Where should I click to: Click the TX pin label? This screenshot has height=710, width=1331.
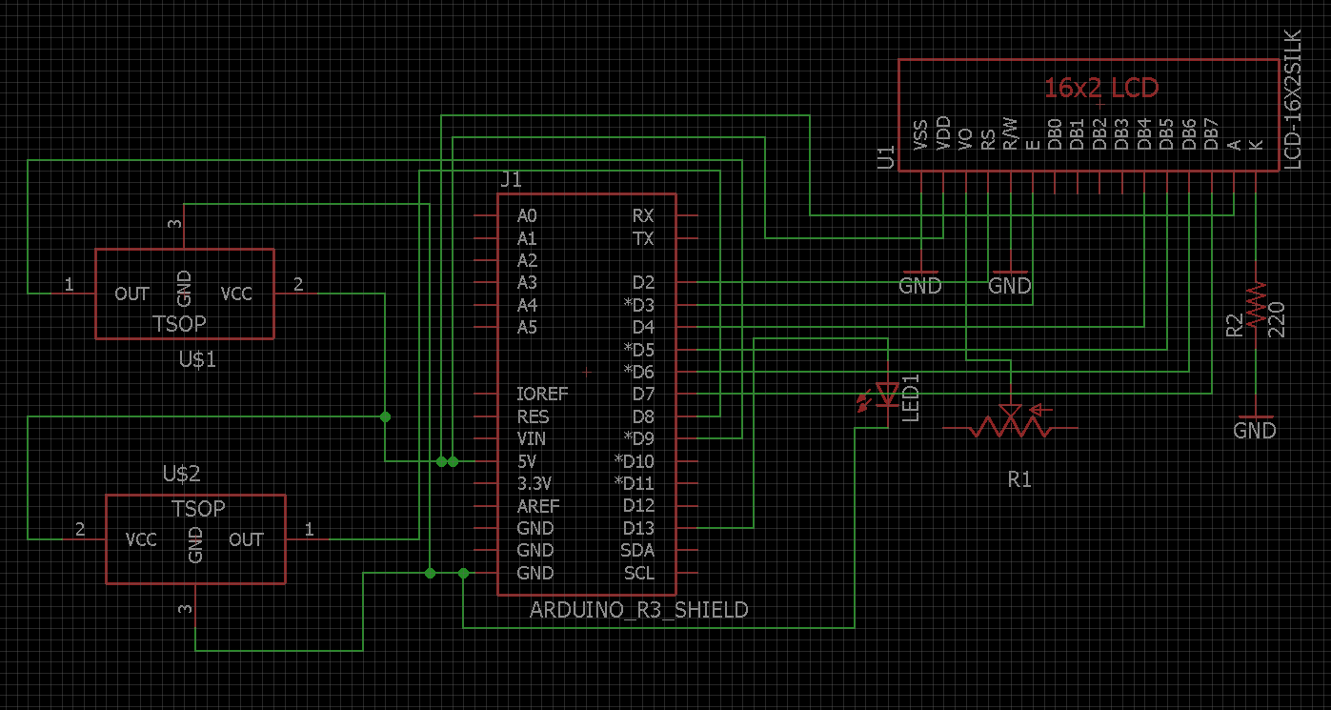643,238
